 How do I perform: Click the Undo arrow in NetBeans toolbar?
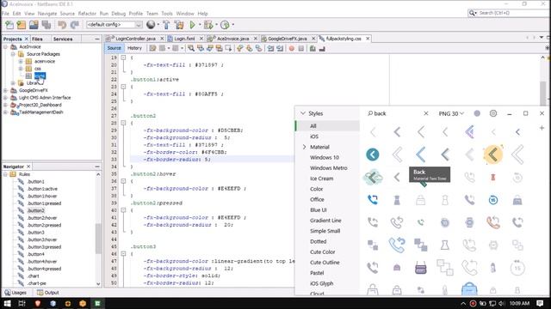62,25
